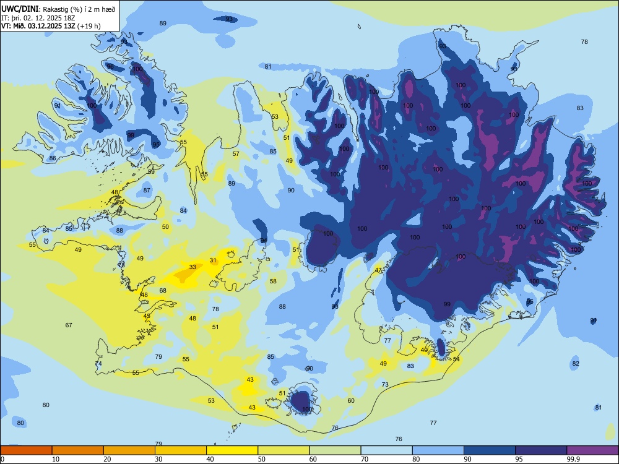Screen dimensions: 619x464
Task: Click the legend tick label '30'
Action: click(x=158, y=459)
